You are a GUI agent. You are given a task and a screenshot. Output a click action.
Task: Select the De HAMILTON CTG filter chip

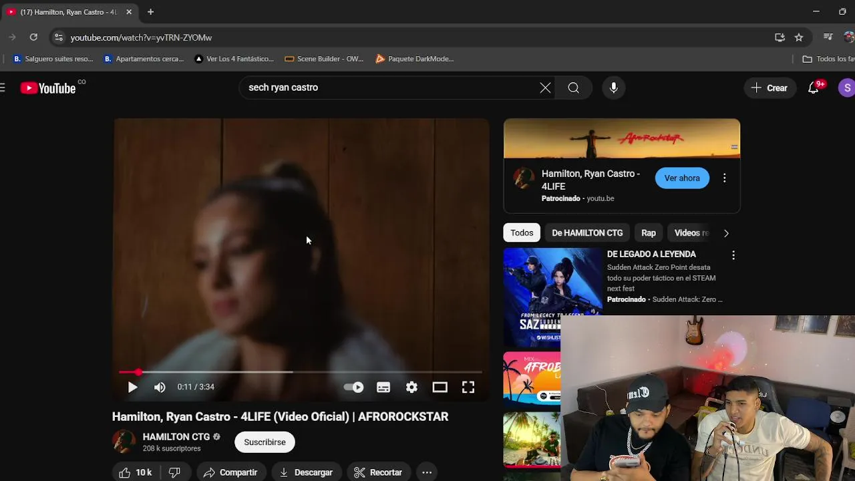(x=587, y=233)
